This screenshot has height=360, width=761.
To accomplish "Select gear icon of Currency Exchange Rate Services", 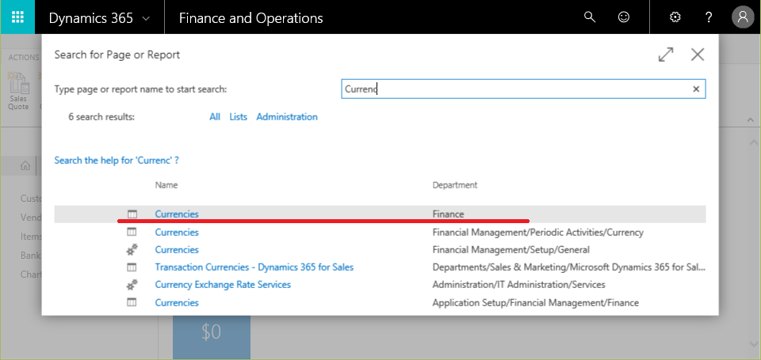I will coord(132,284).
